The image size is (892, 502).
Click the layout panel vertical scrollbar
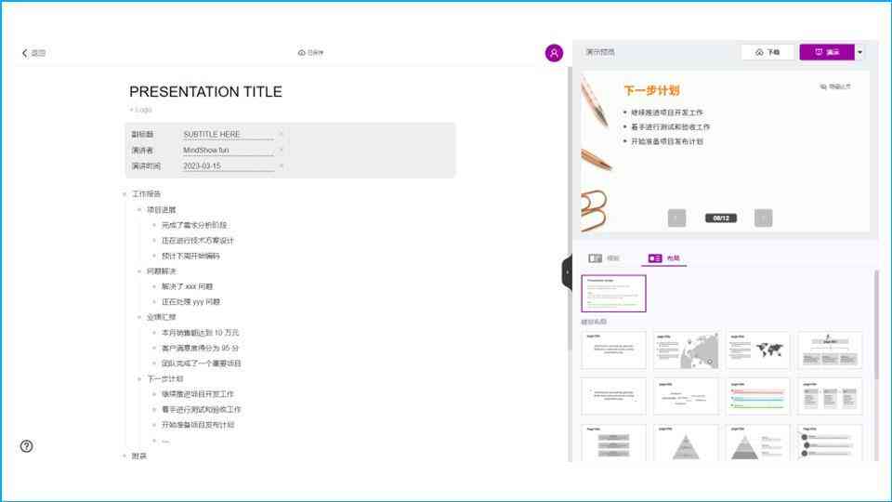tap(876, 324)
